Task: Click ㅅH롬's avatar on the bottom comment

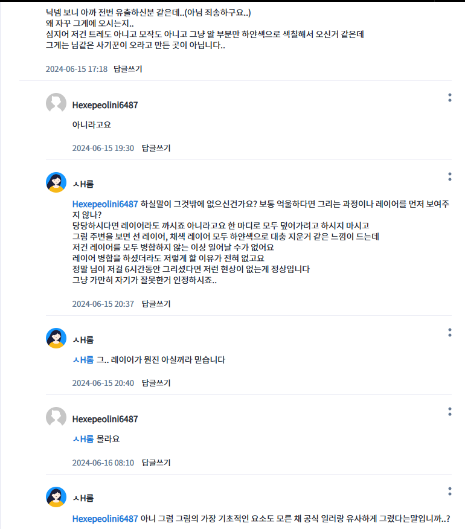Action: click(x=56, y=497)
